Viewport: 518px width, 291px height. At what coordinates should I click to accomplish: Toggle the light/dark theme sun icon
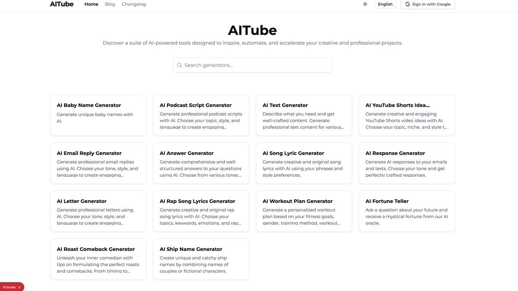(x=365, y=4)
